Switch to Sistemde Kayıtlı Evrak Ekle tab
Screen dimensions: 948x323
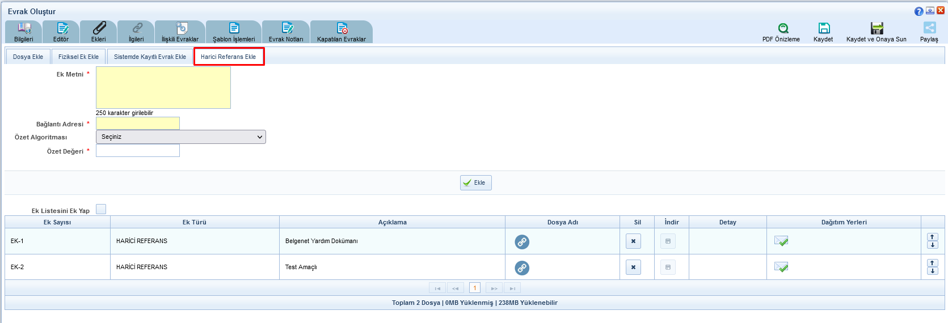[x=150, y=57]
